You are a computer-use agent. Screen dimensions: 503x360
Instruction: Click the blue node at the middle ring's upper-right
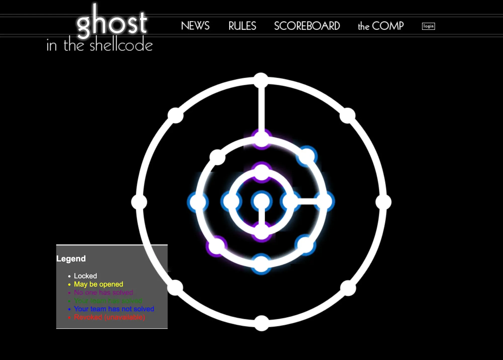click(307, 157)
